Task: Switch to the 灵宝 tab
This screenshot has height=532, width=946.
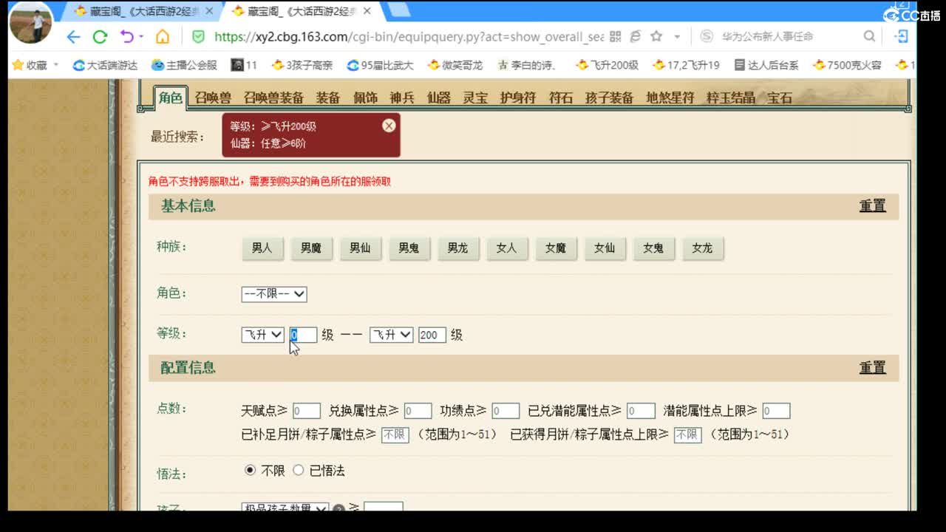Action: (475, 98)
